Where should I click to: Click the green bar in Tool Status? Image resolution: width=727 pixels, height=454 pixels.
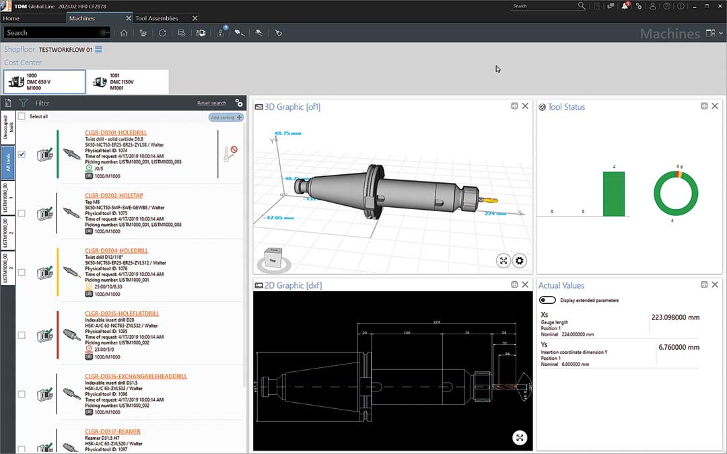[x=614, y=194]
